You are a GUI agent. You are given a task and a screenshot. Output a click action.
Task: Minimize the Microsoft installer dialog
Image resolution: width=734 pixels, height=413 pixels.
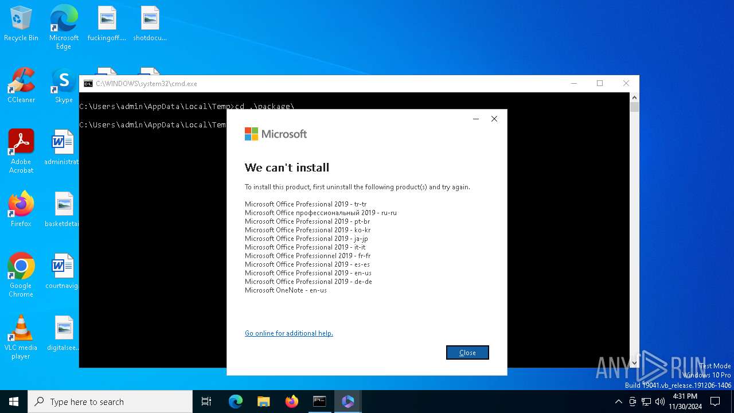tap(475, 119)
